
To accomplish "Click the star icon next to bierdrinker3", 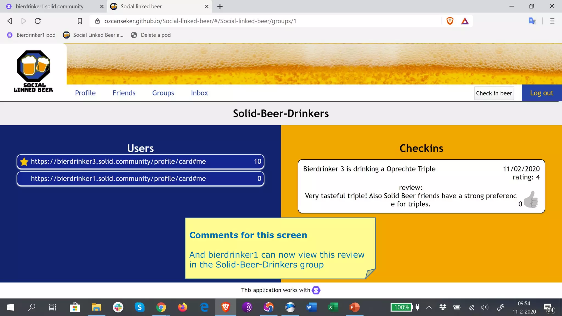I will [24, 162].
